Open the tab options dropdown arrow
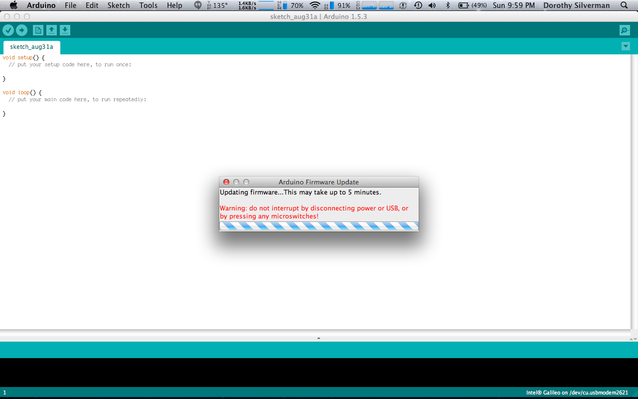This screenshot has width=638, height=399. [626, 46]
